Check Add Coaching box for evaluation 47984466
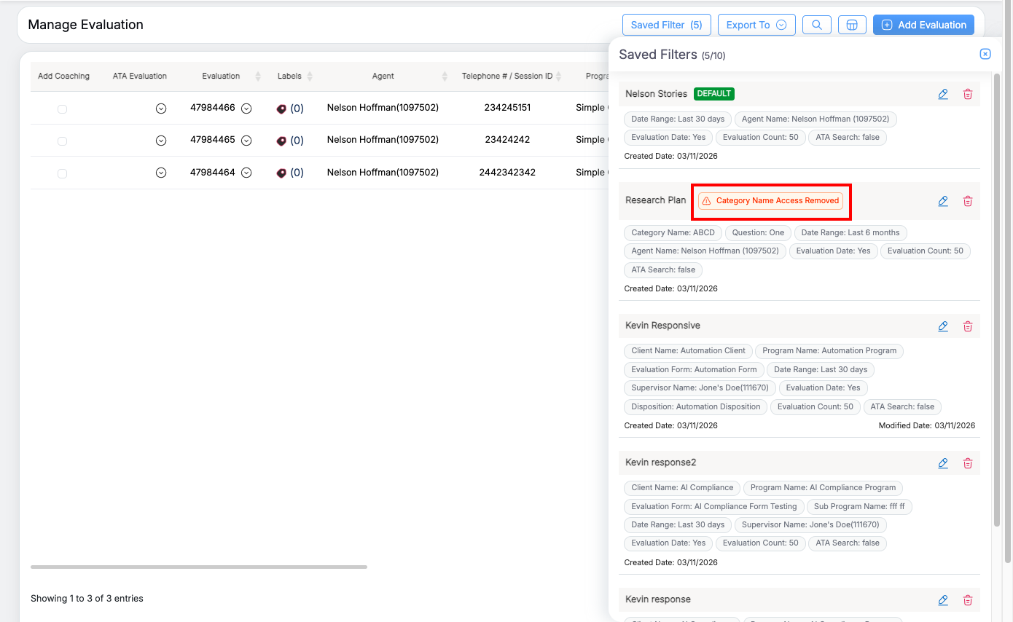 pyautogui.click(x=62, y=109)
